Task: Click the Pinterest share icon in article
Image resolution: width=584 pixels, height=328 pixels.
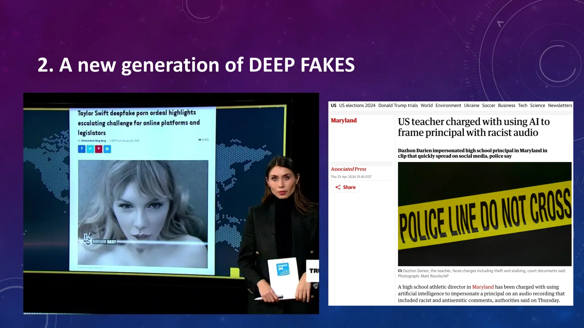Action: click(x=99, y=149)
